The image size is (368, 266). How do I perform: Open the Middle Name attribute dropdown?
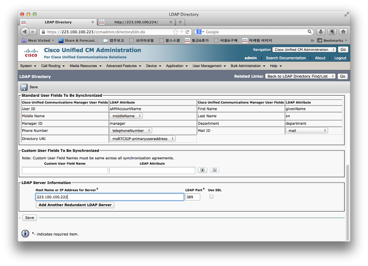coord(126,116)
